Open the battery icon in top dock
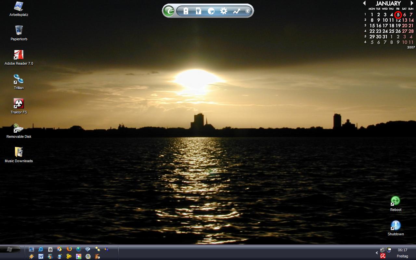Screen dimensions: 416x260 click(x=186, y=11)
